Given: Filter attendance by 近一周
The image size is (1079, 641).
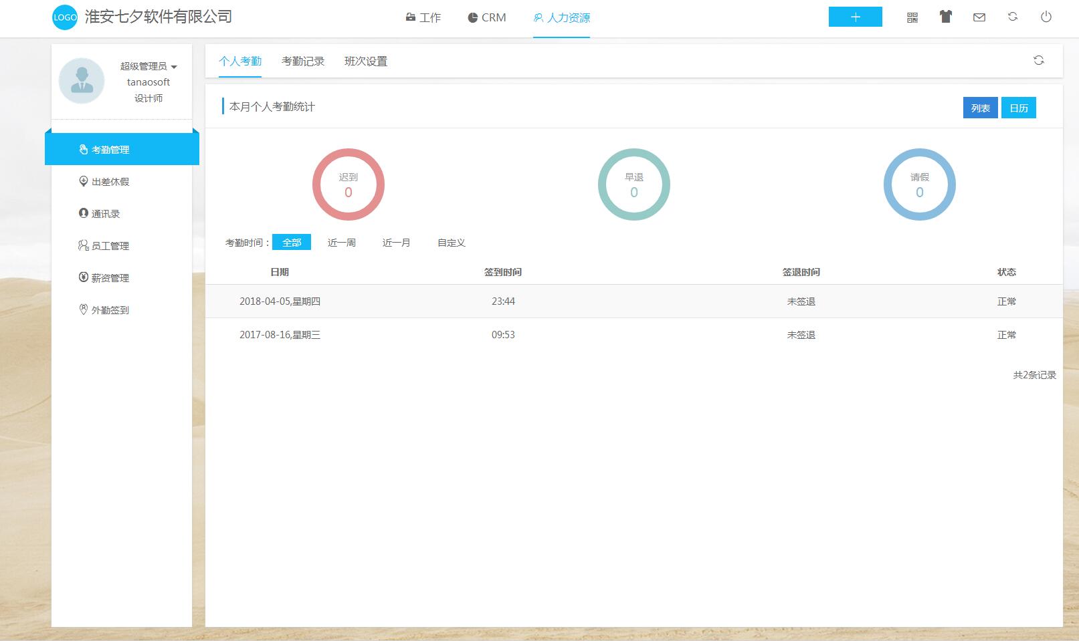Looking at the screenshot, I should pos(341,243).
